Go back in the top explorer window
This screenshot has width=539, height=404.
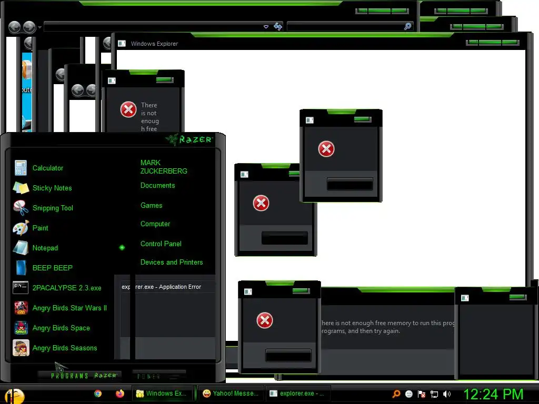(14, 27)
